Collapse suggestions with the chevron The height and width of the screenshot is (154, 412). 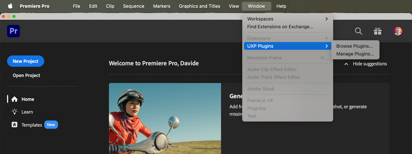[346, 64]
